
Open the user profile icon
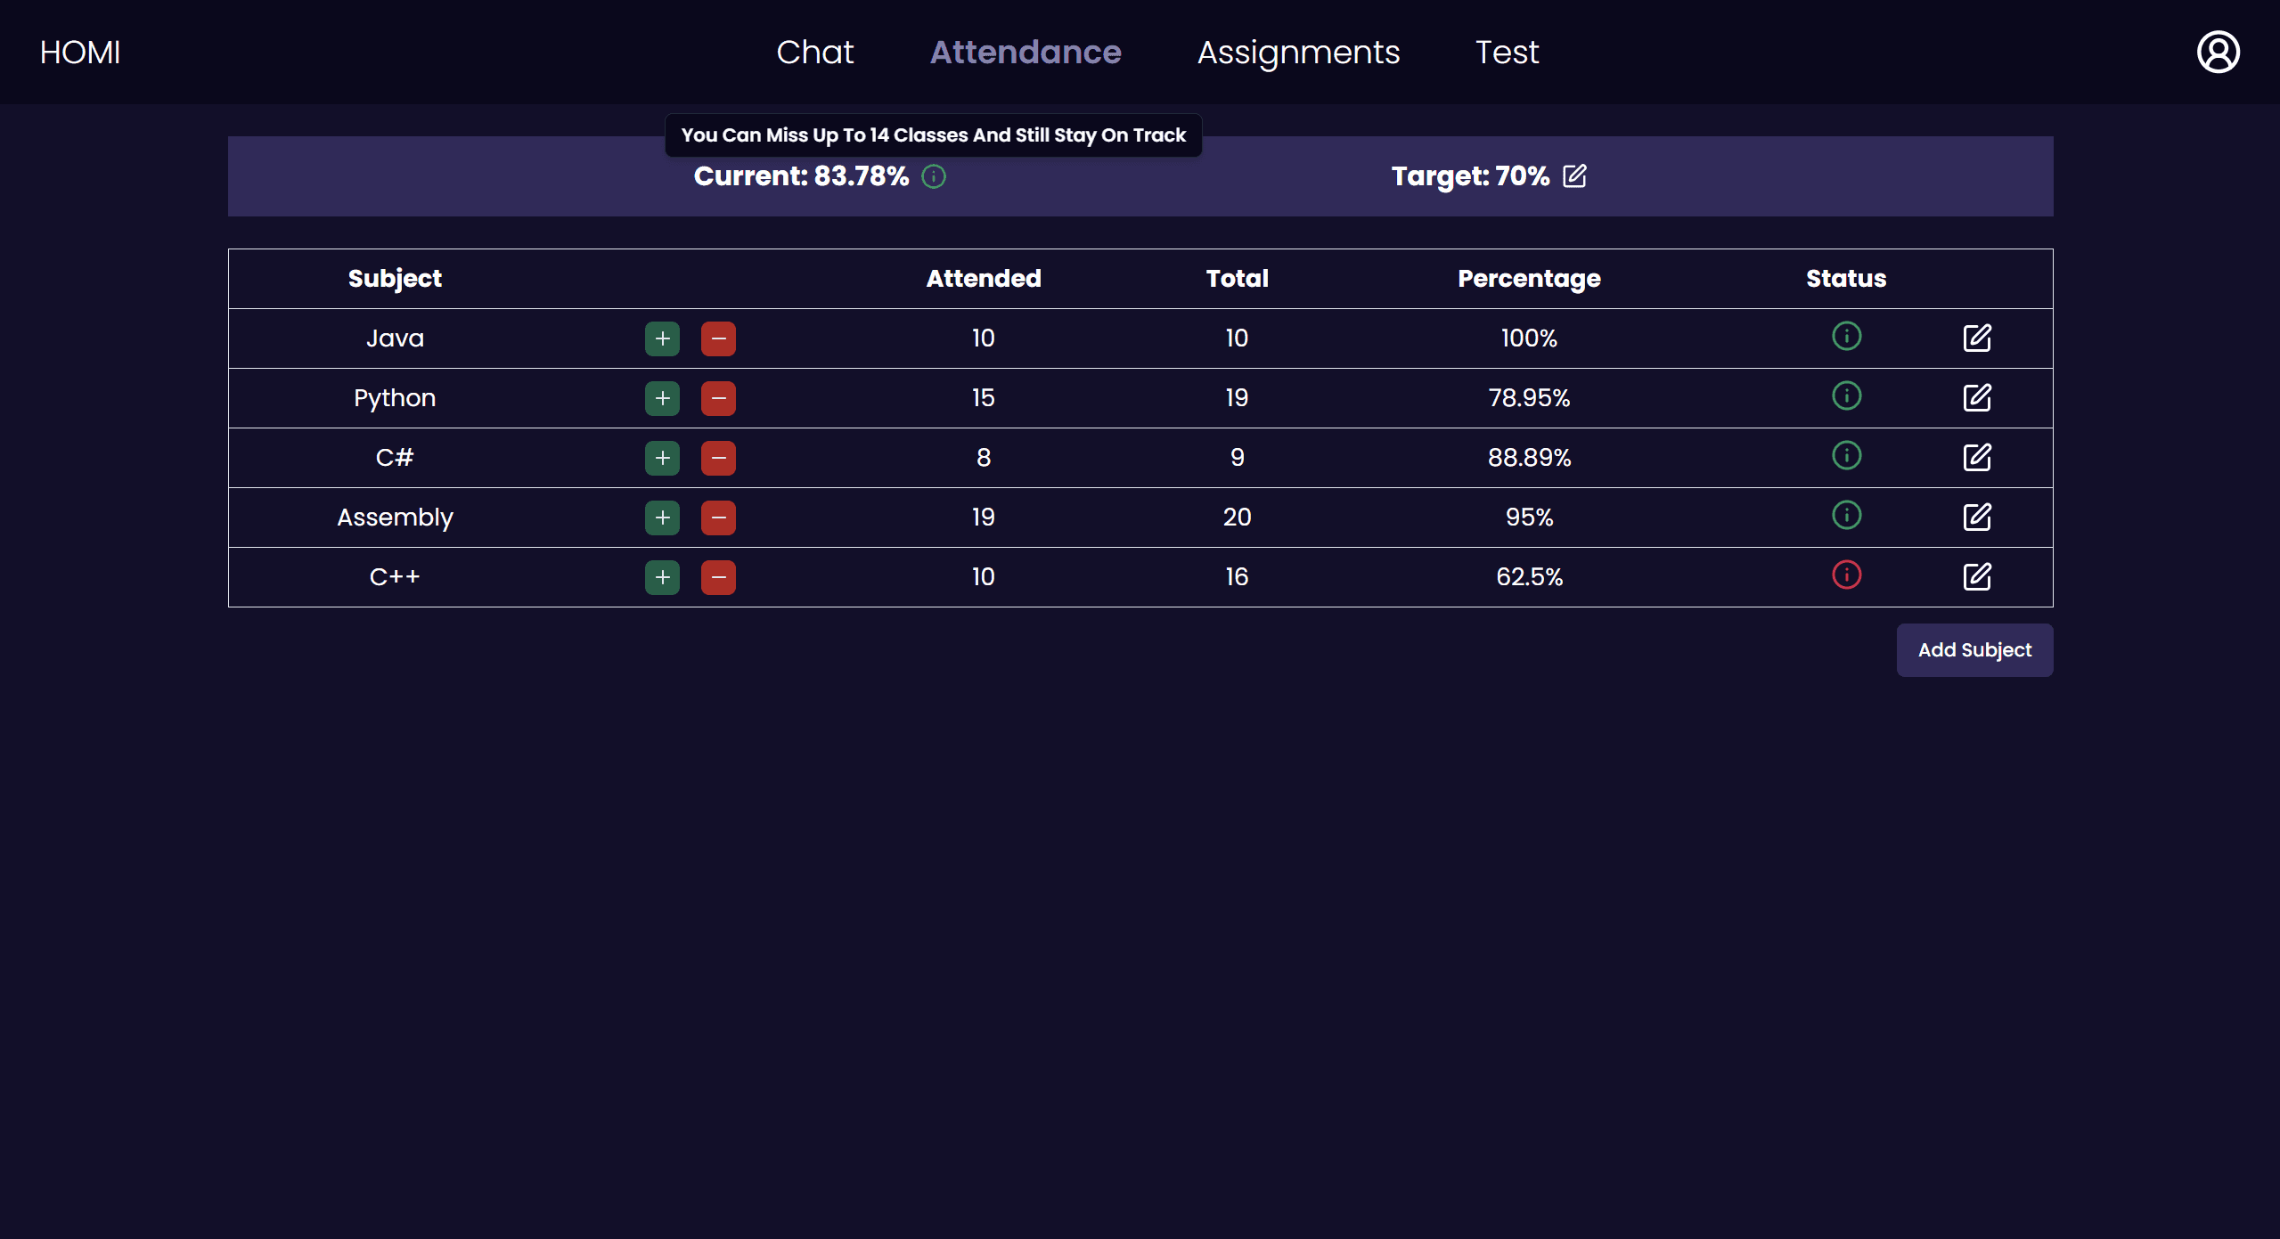(x=2218, y=52)
